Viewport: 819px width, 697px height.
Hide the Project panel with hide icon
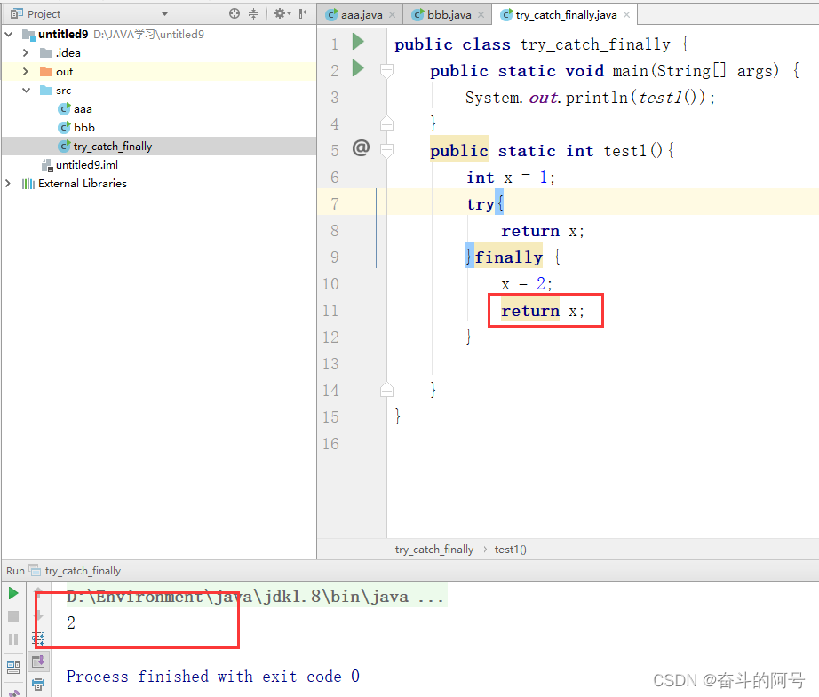[x=305, y=13]
